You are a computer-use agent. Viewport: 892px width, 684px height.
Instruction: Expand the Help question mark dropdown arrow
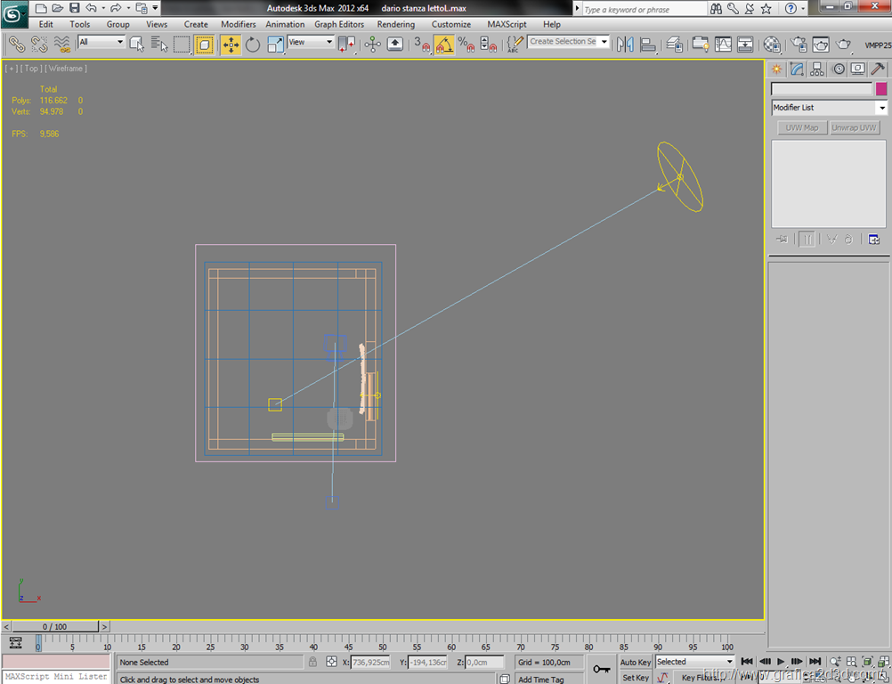803,9
